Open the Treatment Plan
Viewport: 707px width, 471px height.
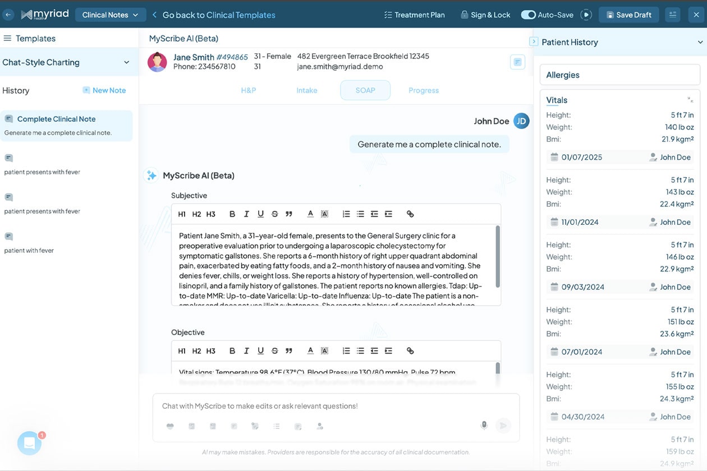coord(414,15)
